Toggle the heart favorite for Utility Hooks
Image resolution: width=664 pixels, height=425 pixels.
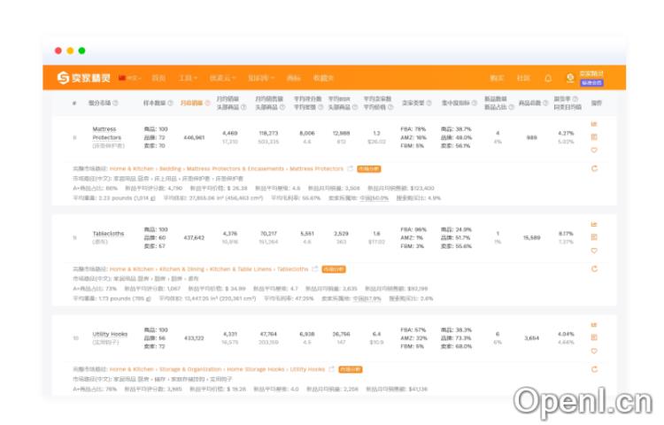point(594,351)
